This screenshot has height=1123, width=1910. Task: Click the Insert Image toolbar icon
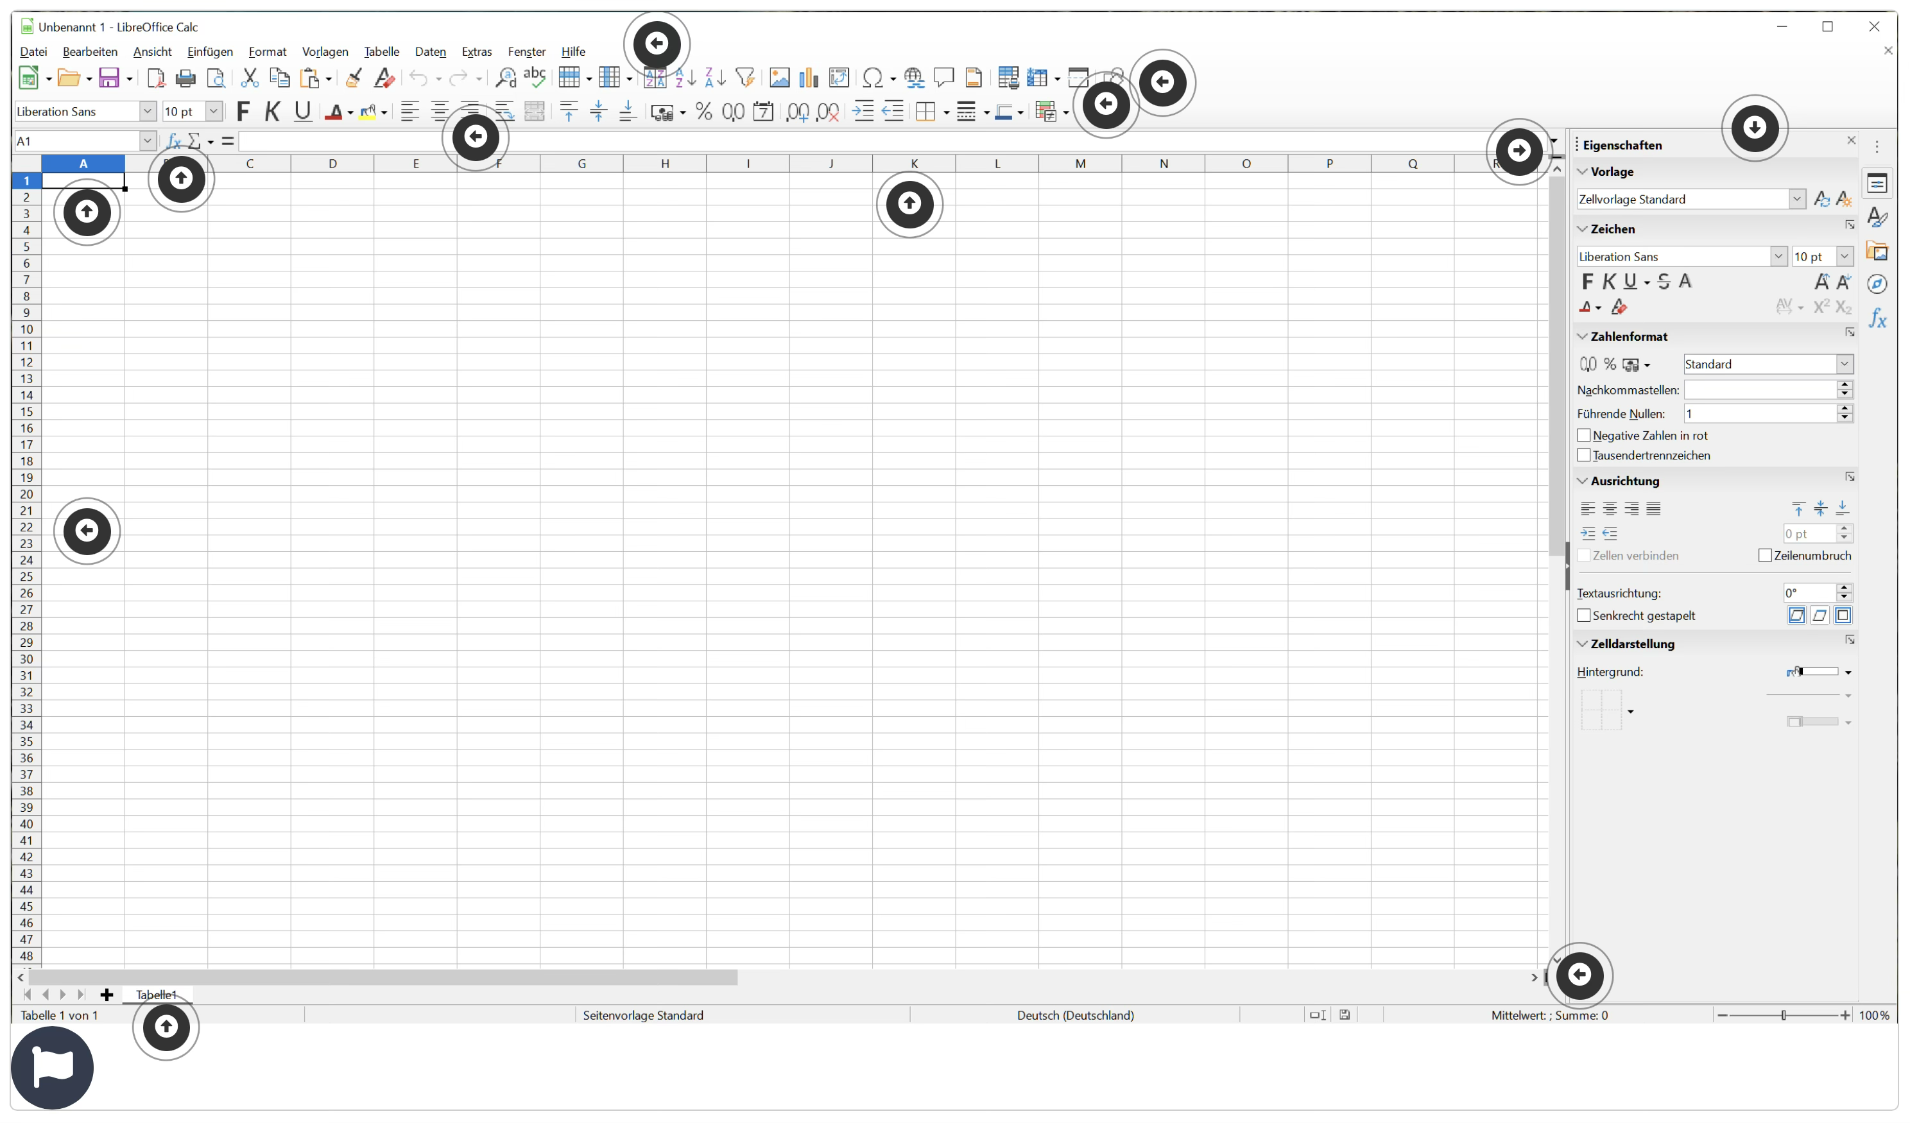[779, 78]
